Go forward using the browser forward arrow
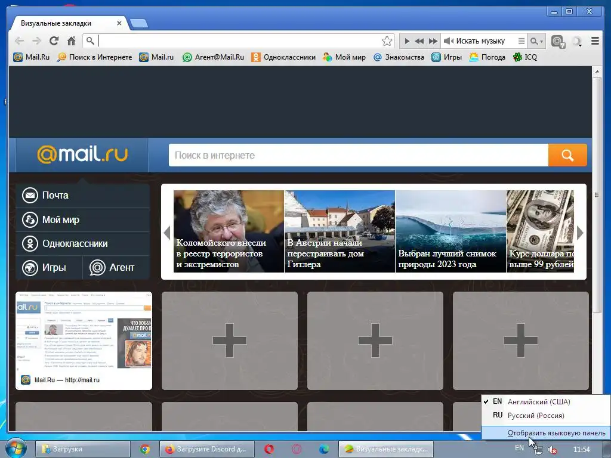This screenshot has width=611, height=458. coord(36,41)
